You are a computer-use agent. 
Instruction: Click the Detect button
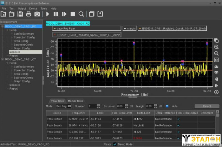point(207,106)
